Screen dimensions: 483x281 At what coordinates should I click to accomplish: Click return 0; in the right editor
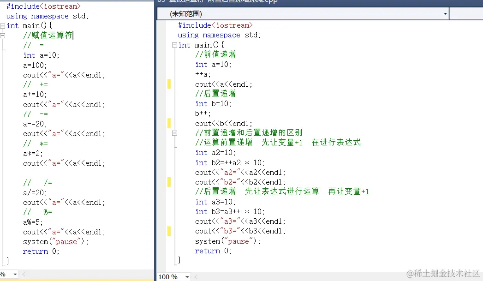(213, 251)
